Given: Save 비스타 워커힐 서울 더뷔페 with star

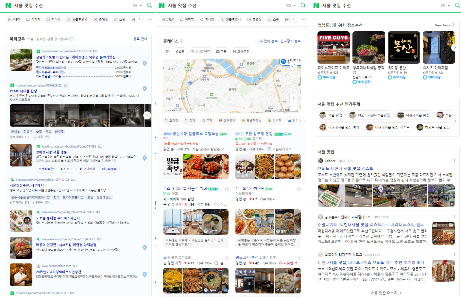Looking at the screenshot, I should (x=226, y=189).
